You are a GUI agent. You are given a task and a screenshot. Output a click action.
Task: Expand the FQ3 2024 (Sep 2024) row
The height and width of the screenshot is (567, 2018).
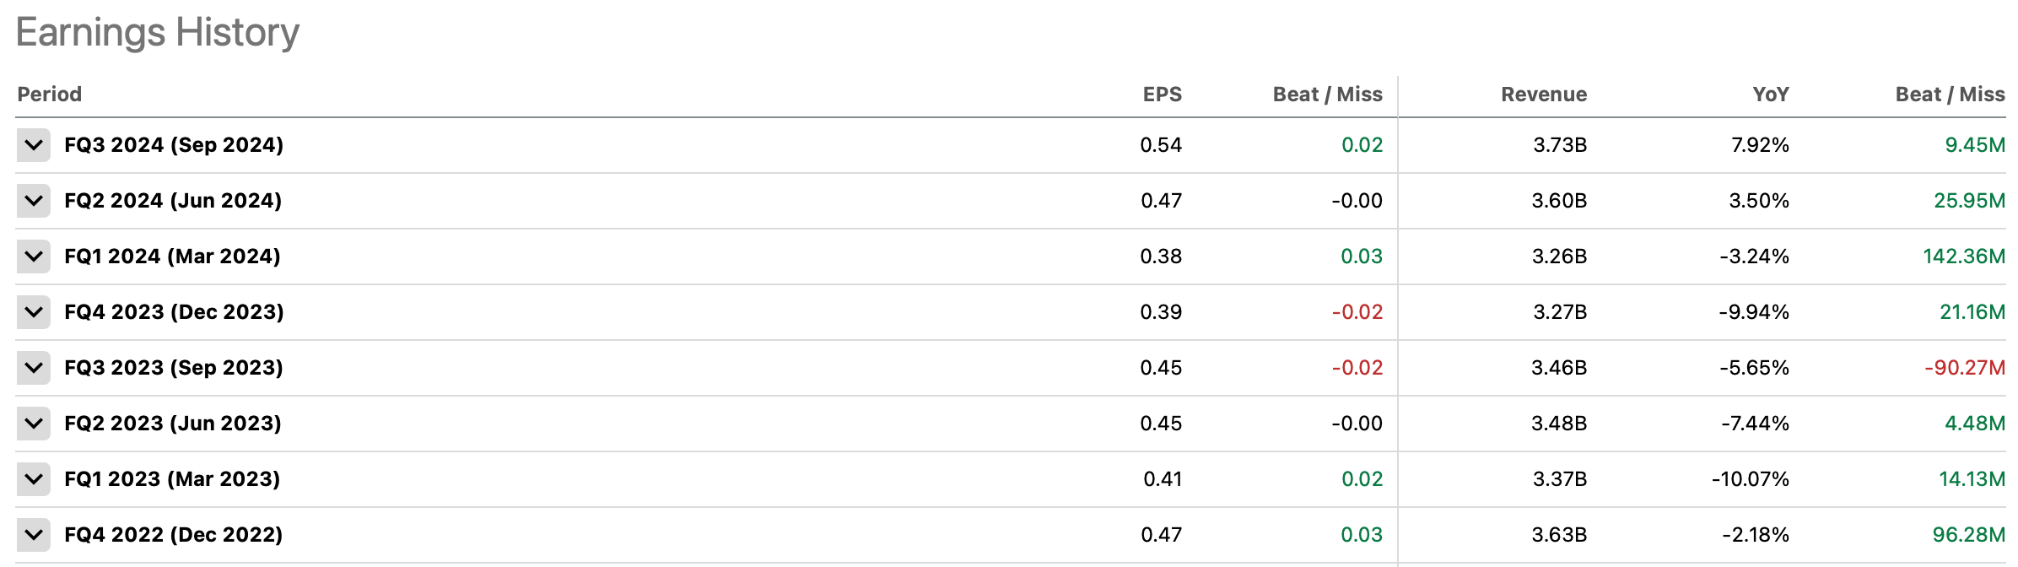[34, 145]
